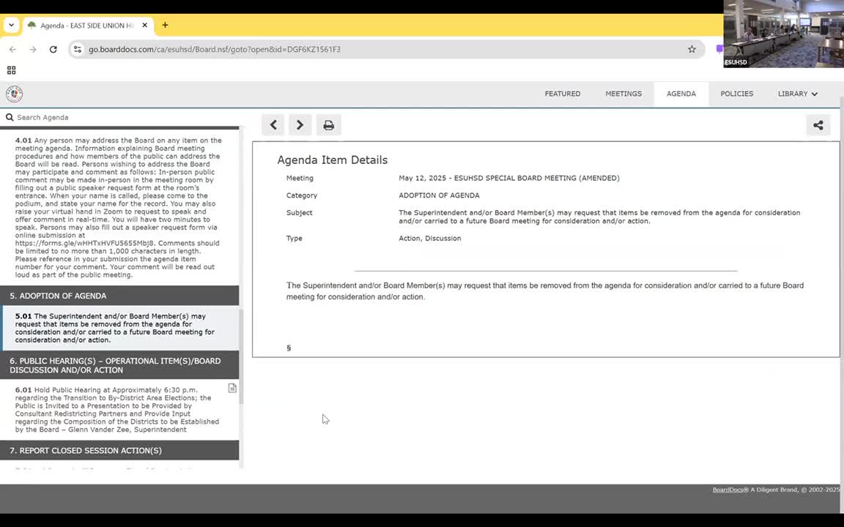Expand the 7. Report Closed Session Action(s) section

point(119,450)
